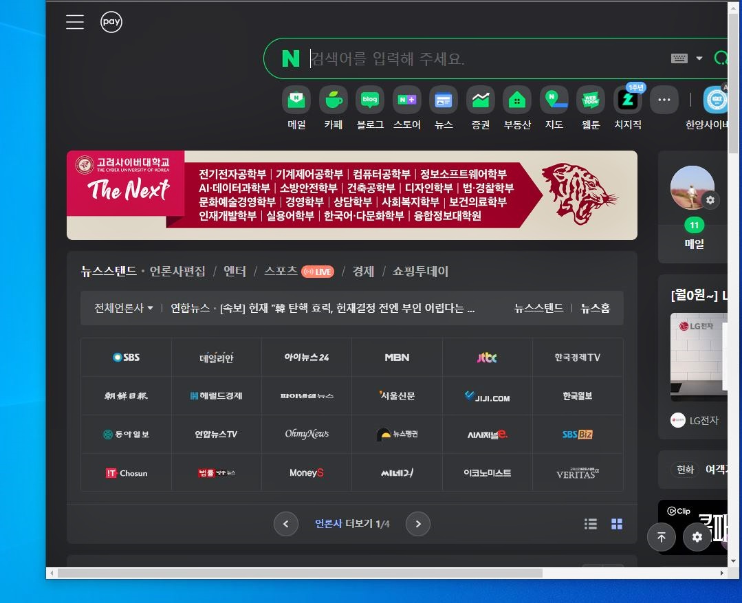Open the 이코노미스트 press logo

point(487,473)
